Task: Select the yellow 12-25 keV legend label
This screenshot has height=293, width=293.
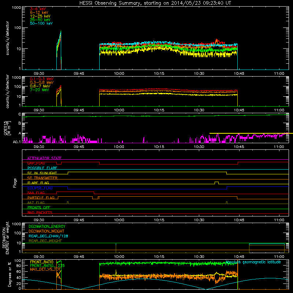Action: (40, 16)
